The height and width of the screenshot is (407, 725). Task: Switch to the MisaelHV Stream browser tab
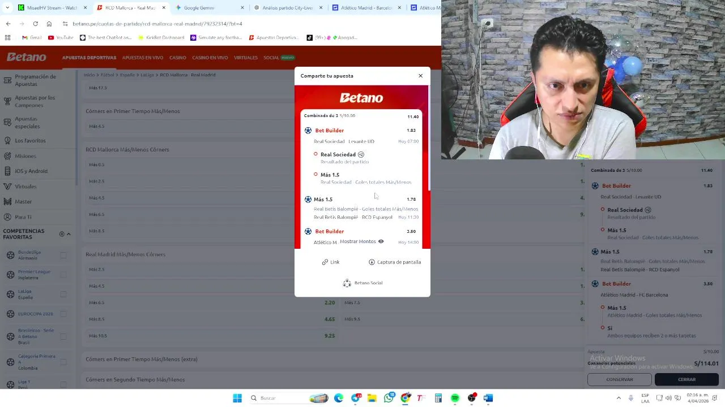(x=51, y=8)
